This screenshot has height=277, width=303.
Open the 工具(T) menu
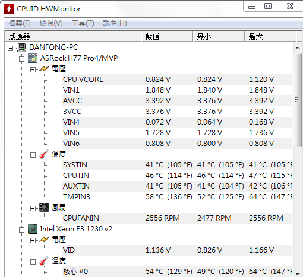tap(83, 23)
